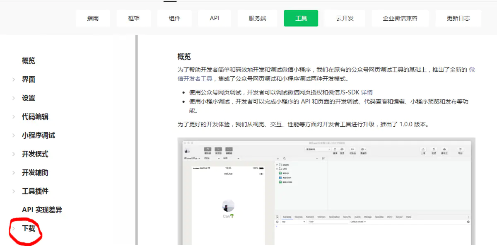Open API 实现差异 sidebar page
The height and width of the screenshot is (246, 497).
(x=42, y=210)
